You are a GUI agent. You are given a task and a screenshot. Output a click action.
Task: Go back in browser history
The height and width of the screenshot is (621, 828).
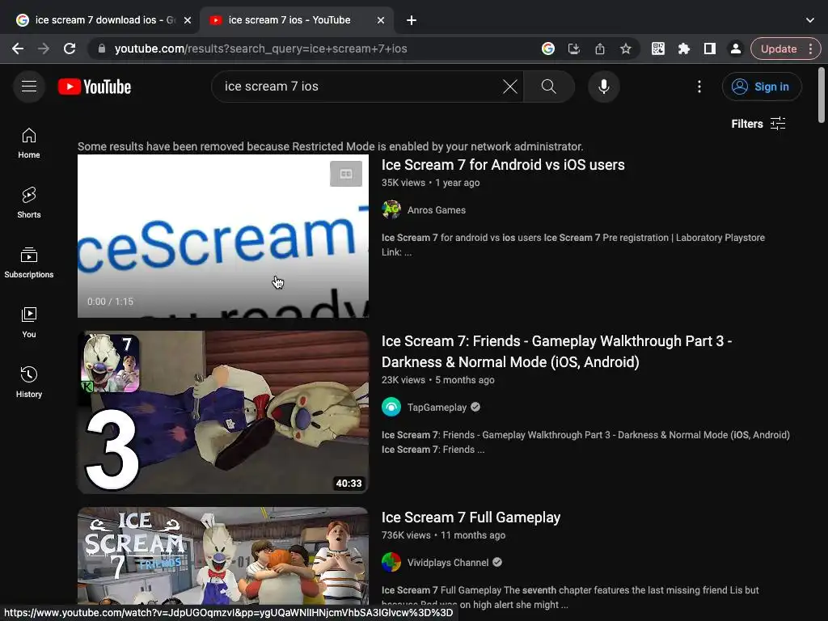(x=18, y=49)
